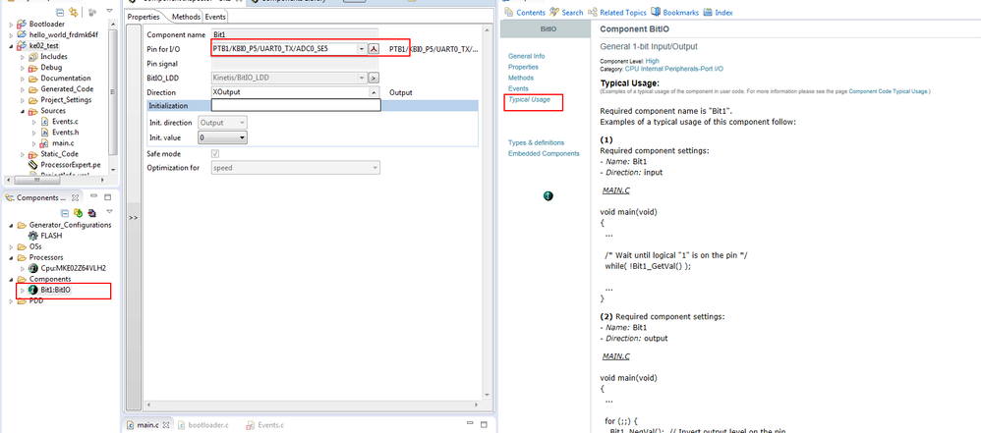Screen dimensions: 981x433
Task: Open General Info help section
Action: [x=526, y=56]
